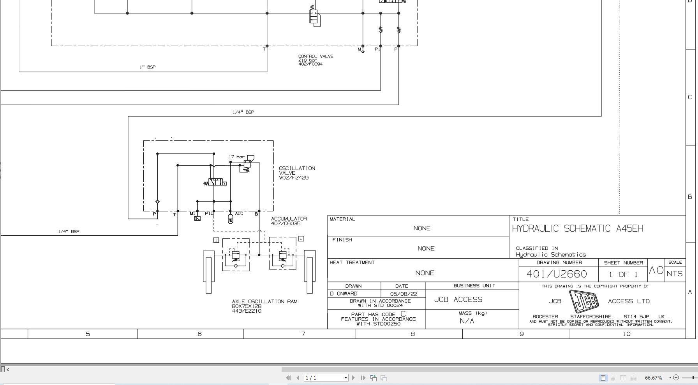Screen dimensions: 698x385
Task: Jump to the last page
Action: tap(363, 378)
